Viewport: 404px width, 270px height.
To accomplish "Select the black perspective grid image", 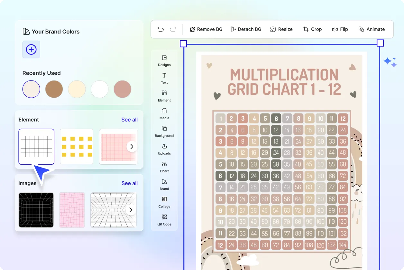I will (x=36, y=210).
